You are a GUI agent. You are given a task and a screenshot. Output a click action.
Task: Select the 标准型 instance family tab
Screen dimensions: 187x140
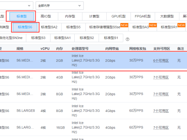click(22, 16)
